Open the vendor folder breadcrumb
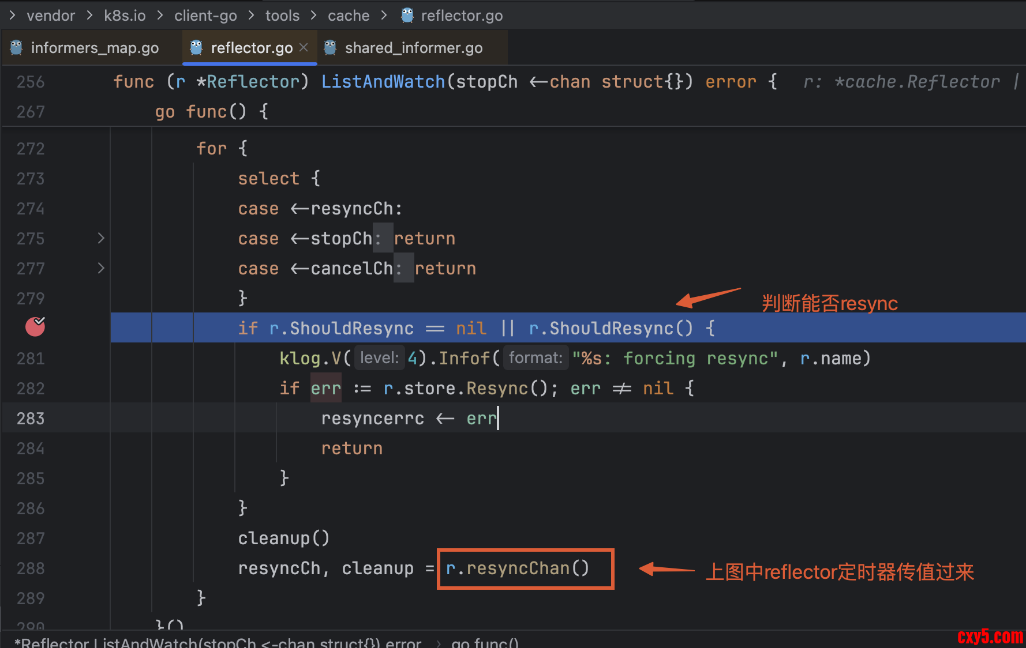 point(51,16)
